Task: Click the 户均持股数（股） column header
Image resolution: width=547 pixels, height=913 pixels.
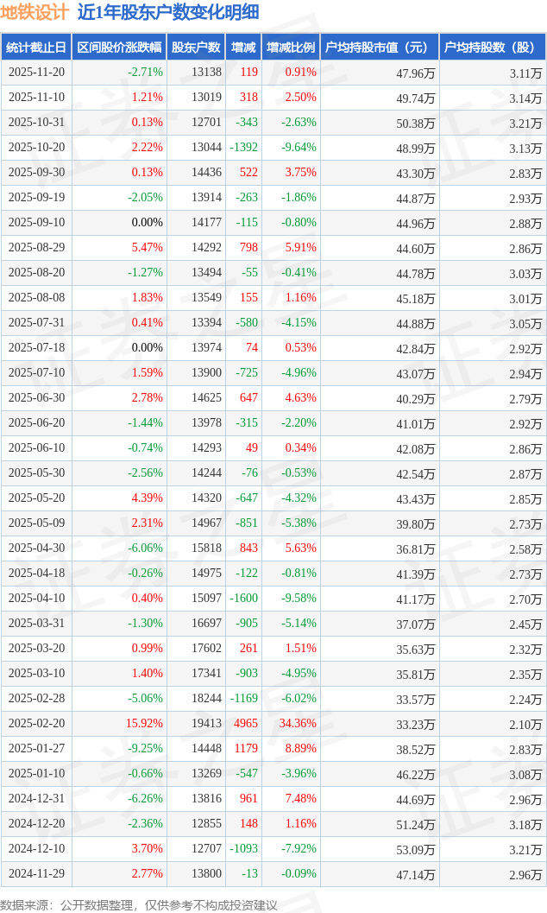Action: [492, 48]
